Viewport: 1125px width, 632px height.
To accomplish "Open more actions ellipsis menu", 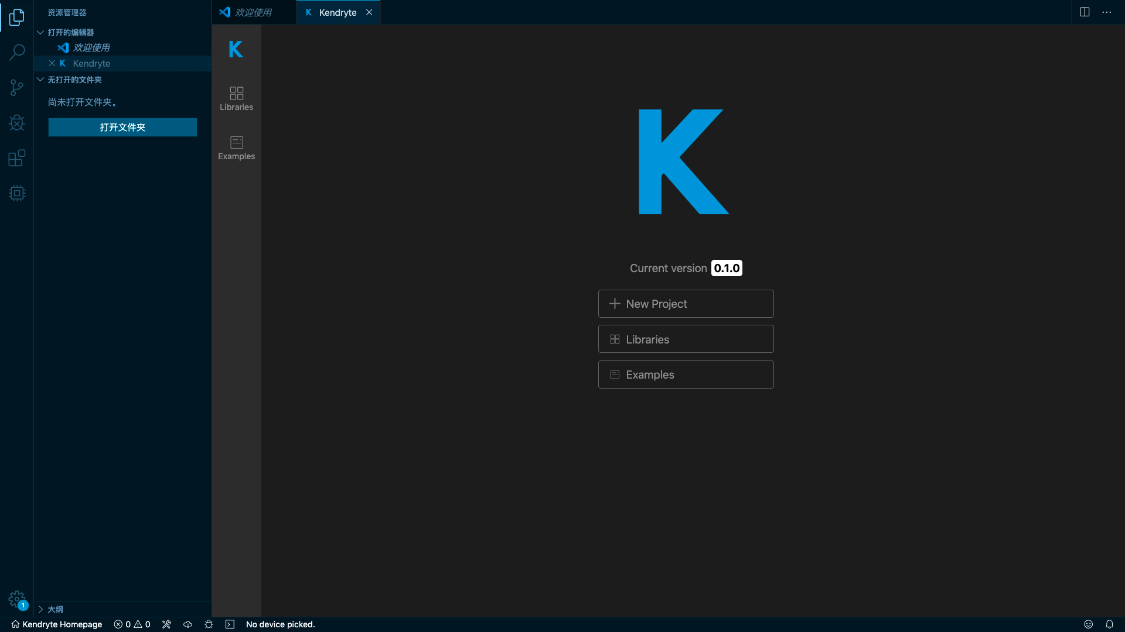I will click(x=1106, y=12).
